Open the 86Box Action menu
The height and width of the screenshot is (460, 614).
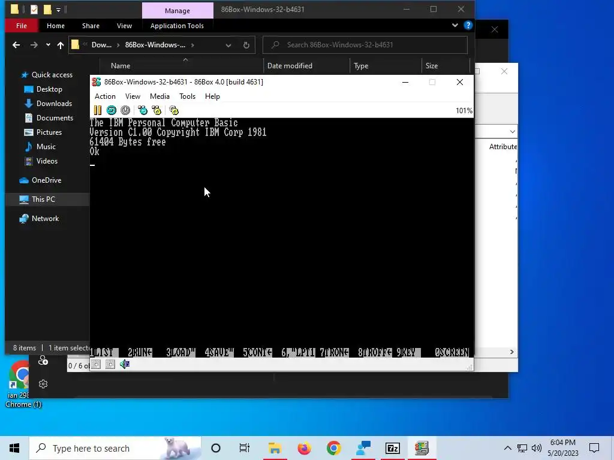click(105, 96)
